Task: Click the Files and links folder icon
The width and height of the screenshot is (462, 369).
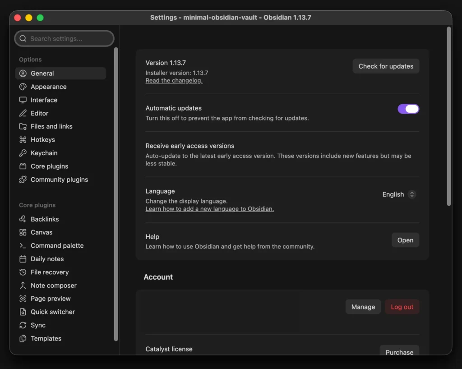Action: (23, 126)
